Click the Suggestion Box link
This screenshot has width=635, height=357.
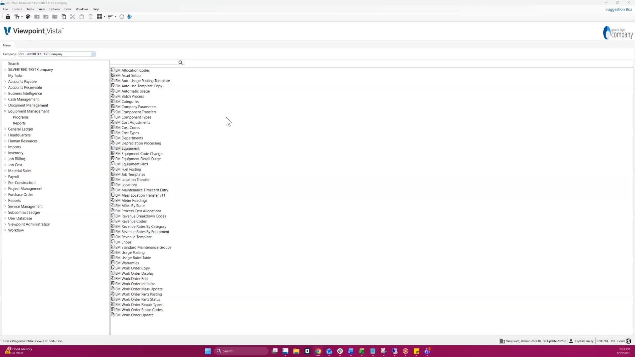(x=618, y=9)
